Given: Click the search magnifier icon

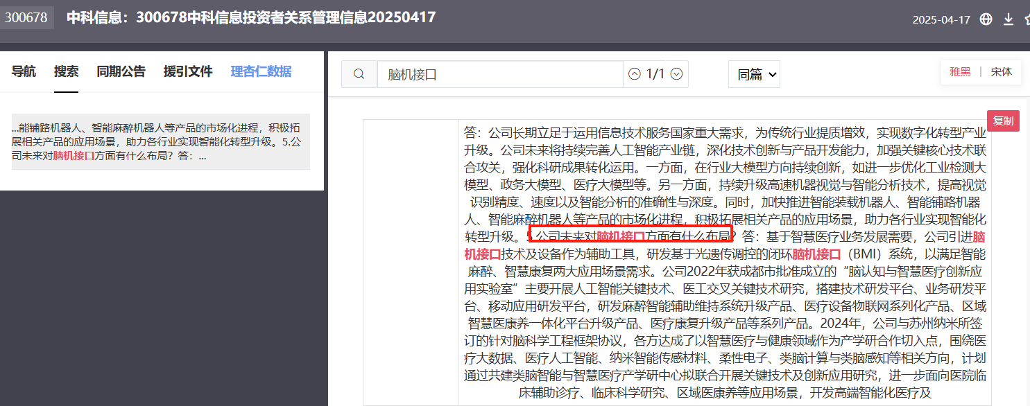Looking at the screenshot, I should point(359,73).
